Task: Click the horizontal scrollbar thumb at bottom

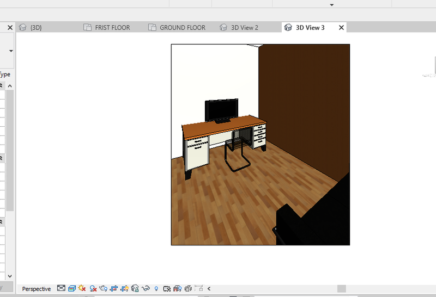Action: coord(342,289)
